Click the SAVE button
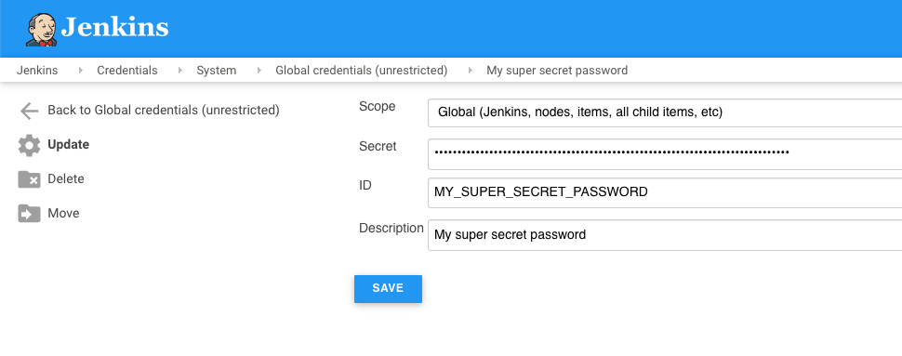 [388, 289]
